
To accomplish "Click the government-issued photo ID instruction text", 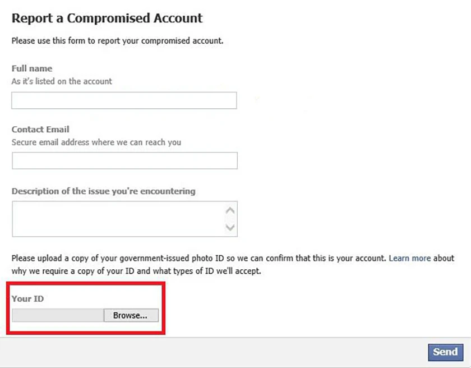I will click(x=198, y=259).
